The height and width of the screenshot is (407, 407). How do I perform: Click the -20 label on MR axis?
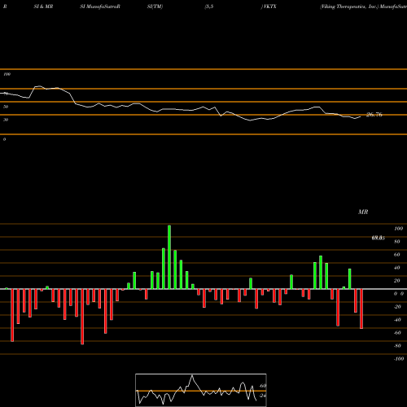coord(397,307)
